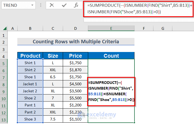Select the row 4 header
The image size is (194, 124).
pyautogui.click(x=4, y=56)
